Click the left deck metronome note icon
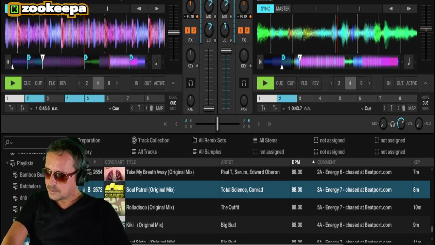 pyautogui.click(x=156, y=62)
